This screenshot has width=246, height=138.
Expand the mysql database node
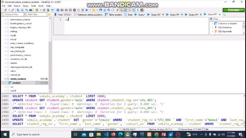(5, 39)
